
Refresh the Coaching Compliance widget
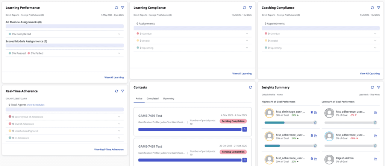pyautogui.click(x=373, y=8)
